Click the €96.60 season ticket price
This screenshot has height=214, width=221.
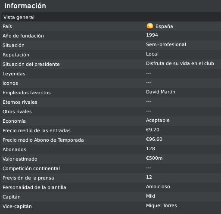point(154,139)
